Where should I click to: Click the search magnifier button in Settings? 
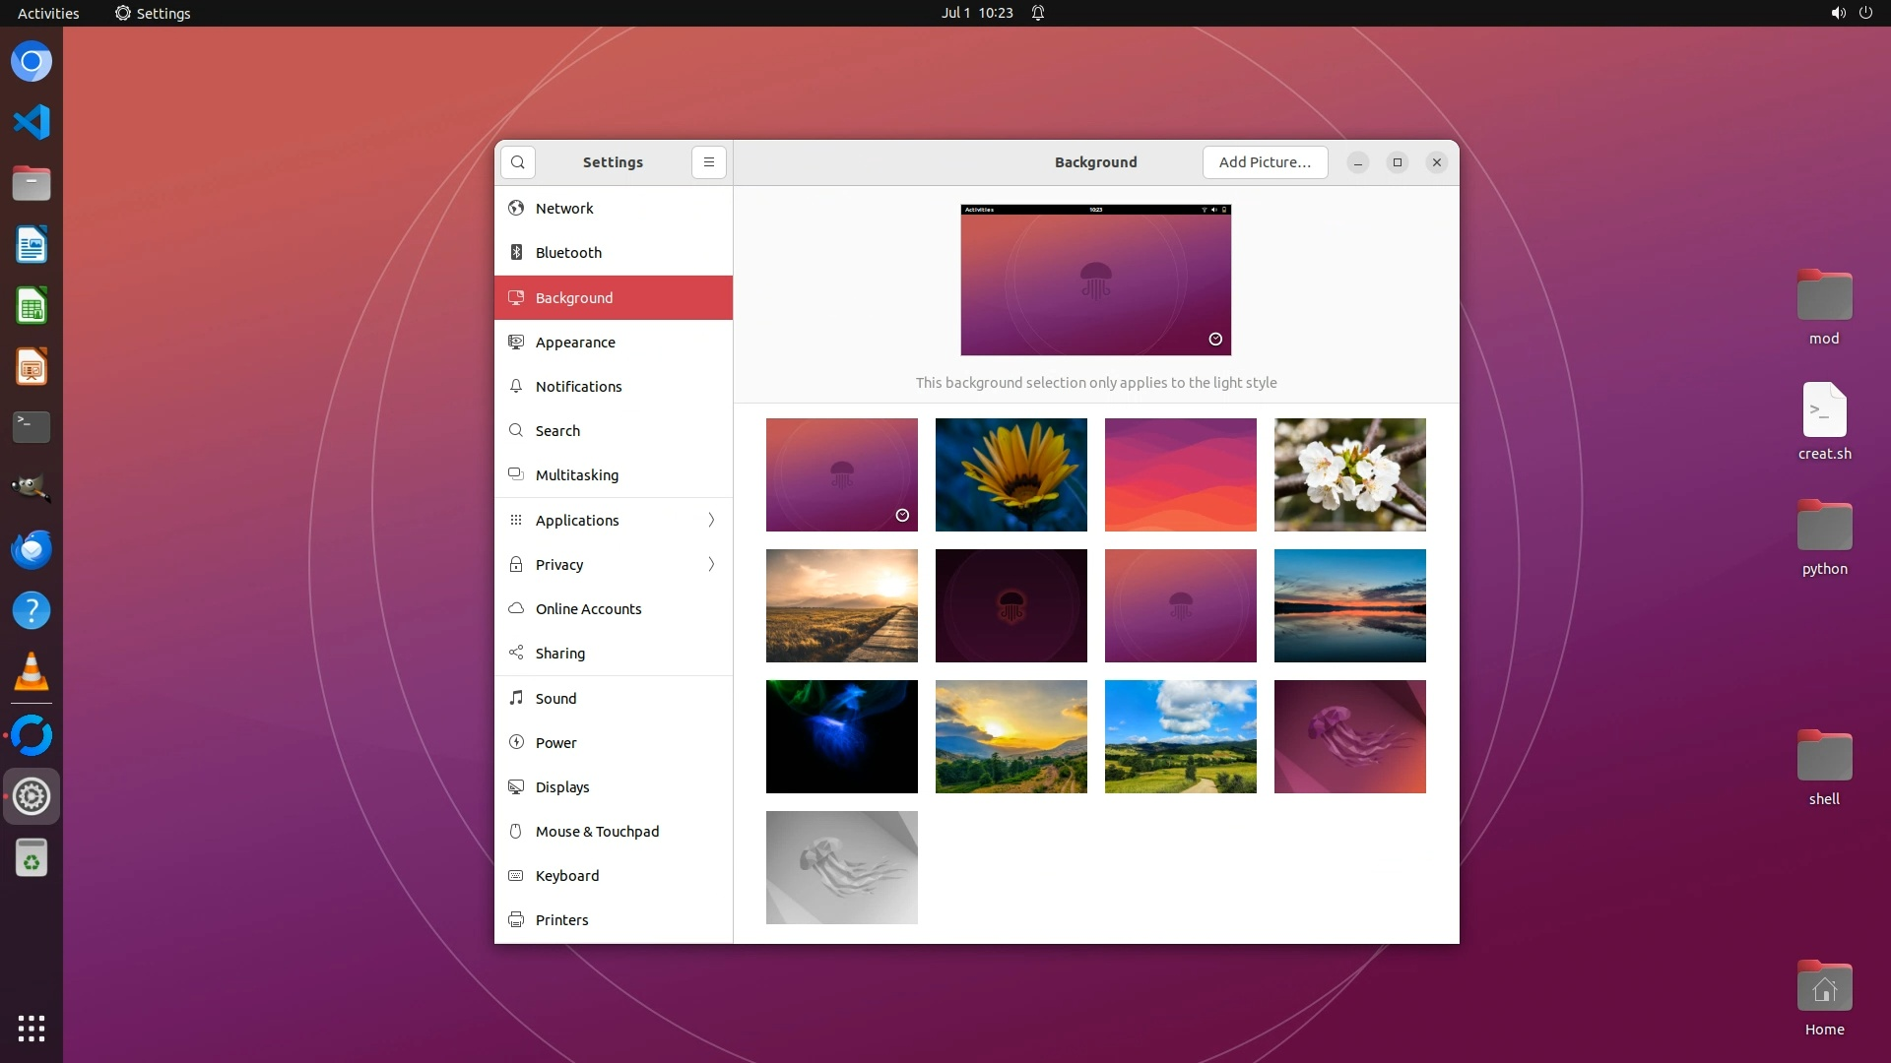(x=518, y=162)
